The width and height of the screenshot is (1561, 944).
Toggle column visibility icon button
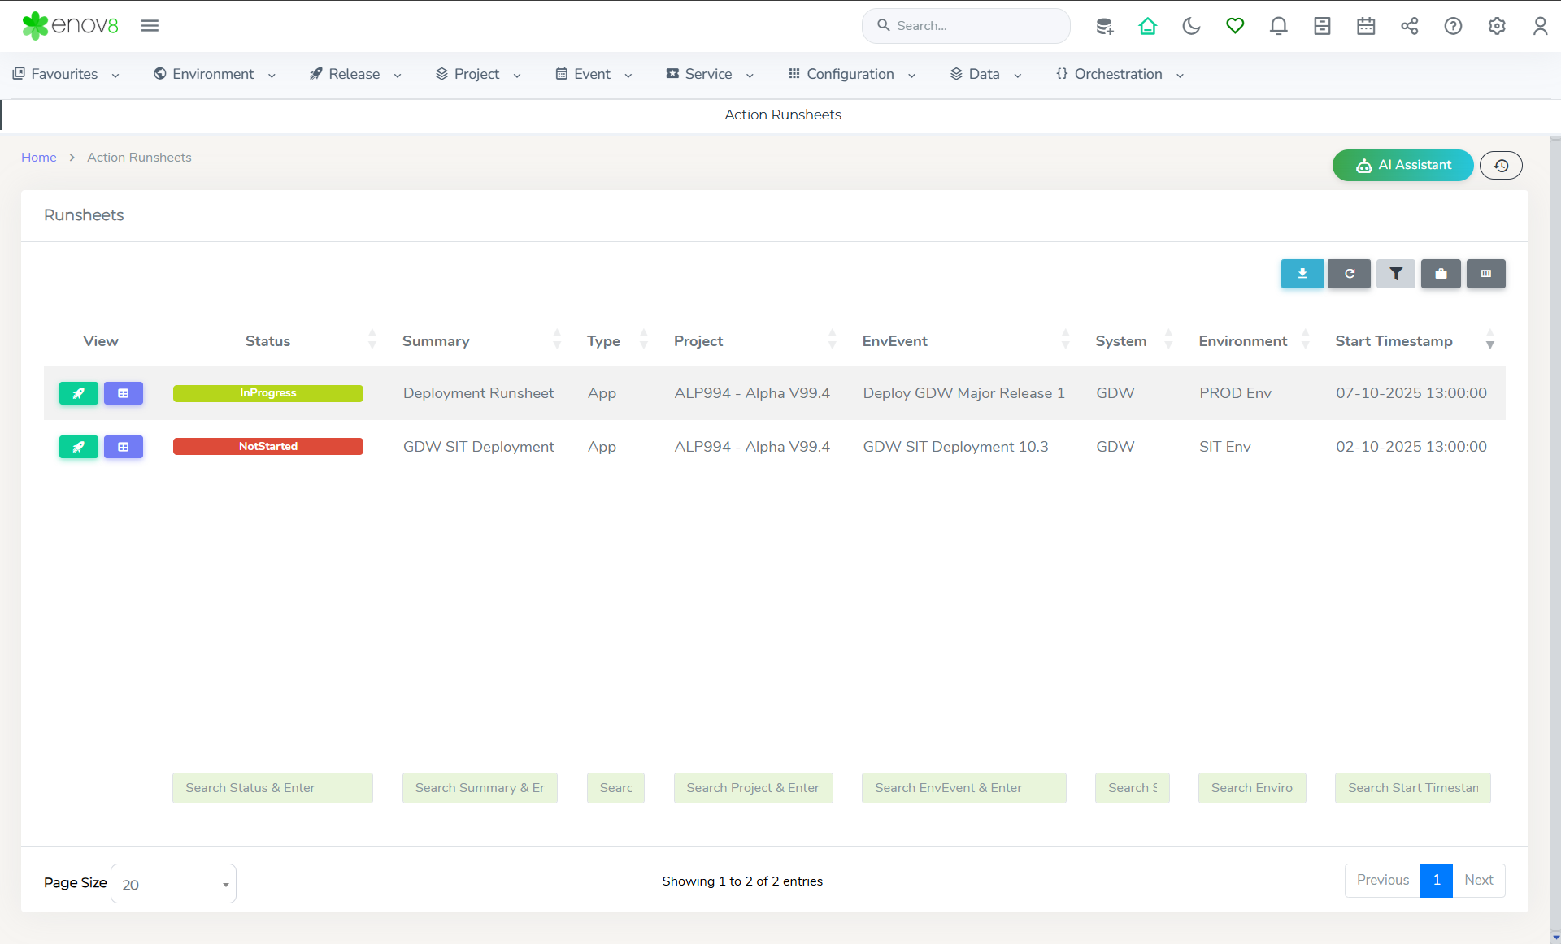[1485, 274]
